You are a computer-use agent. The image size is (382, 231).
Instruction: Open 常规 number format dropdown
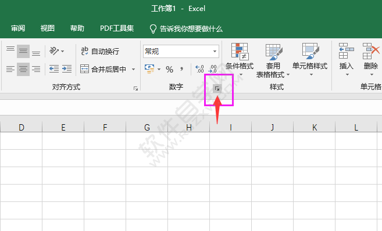[215, 51]
